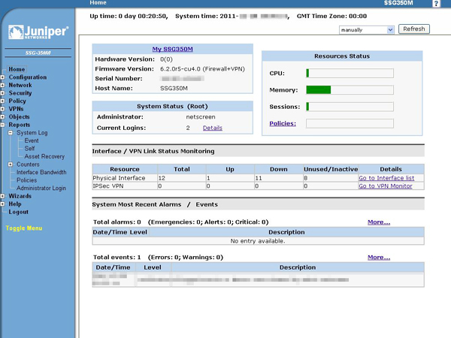Click the netscreen administrator name
Viewport: 451px width, 338px height.
pyautogui.click(x=201, y=117)
